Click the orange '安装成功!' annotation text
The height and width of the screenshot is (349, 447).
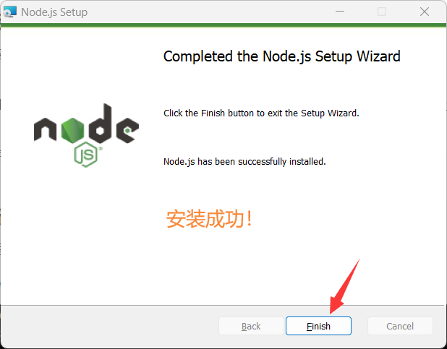(x=209, y=219)
